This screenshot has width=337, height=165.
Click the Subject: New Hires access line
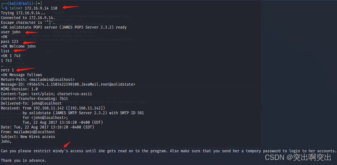28,136
